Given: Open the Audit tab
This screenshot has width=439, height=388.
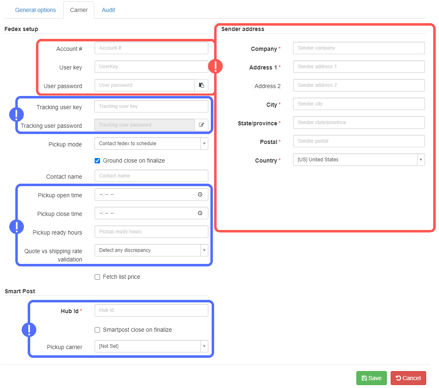Looking at the screenshot, I should tap(108, 10).
